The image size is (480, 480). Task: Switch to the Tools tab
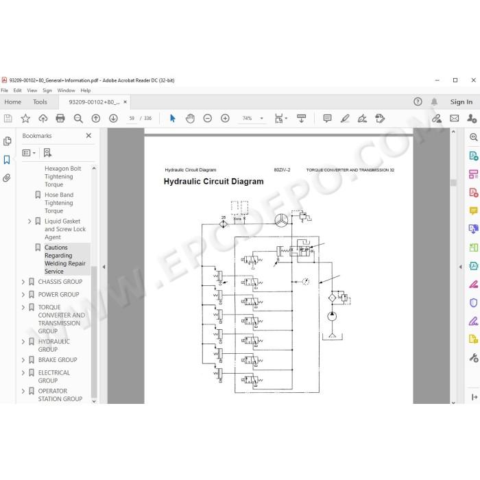[40, 102]
